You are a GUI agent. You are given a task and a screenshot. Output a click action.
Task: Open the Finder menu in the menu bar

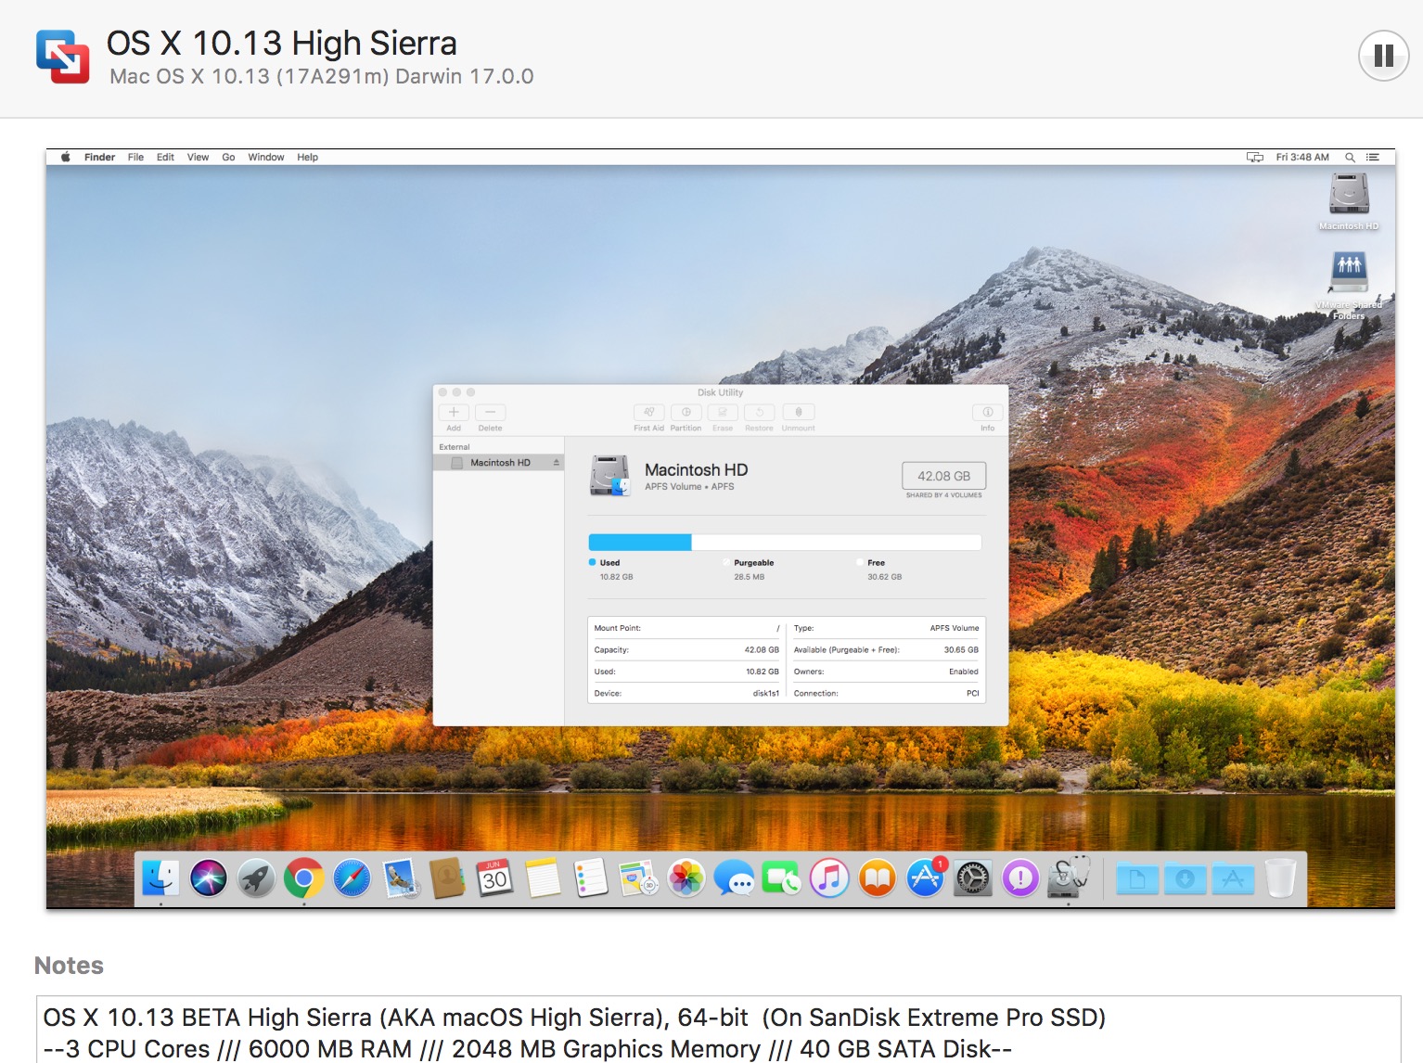[99, 157]
